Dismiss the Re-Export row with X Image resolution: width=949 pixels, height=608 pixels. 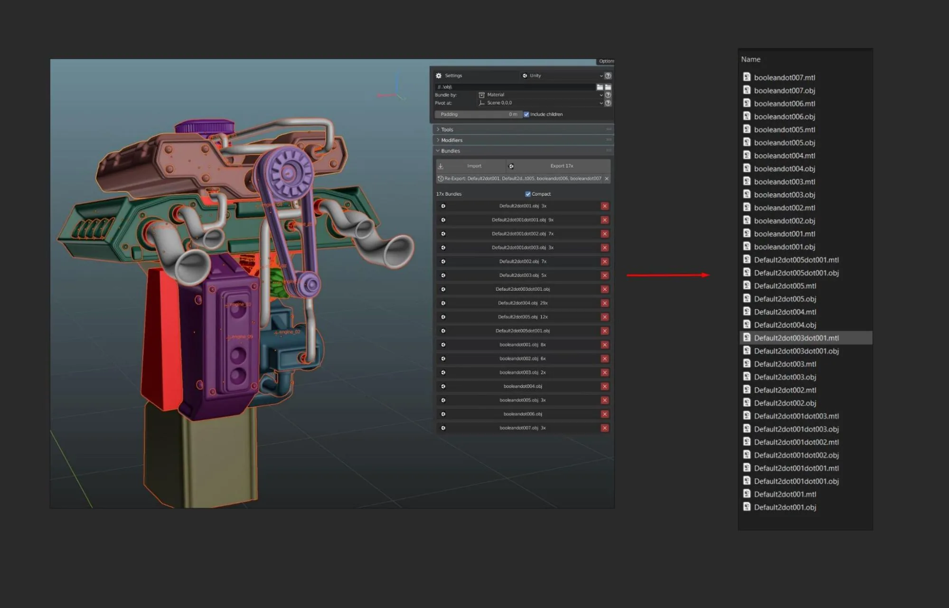click(607, 179)
